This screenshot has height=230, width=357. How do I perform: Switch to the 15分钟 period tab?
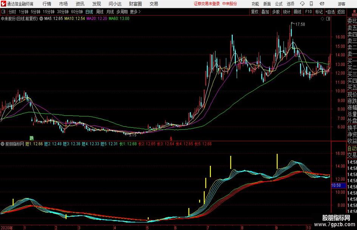(49, 12)
